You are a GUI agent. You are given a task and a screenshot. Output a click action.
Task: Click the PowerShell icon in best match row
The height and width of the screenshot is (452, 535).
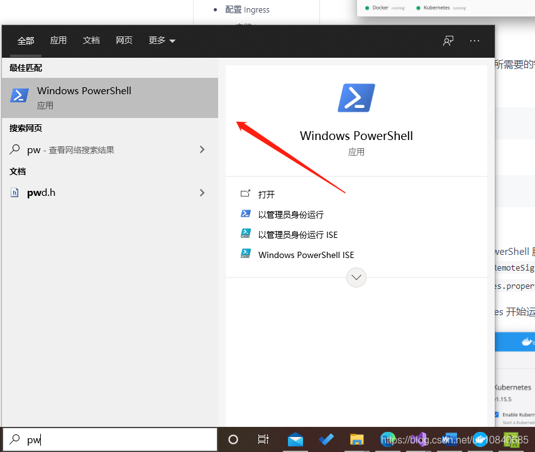coord(19,95)
